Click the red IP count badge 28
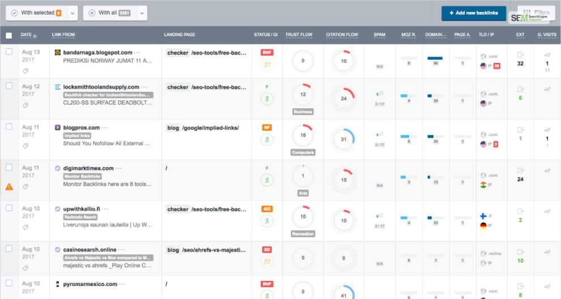561x299 pixels. (496, 66)
